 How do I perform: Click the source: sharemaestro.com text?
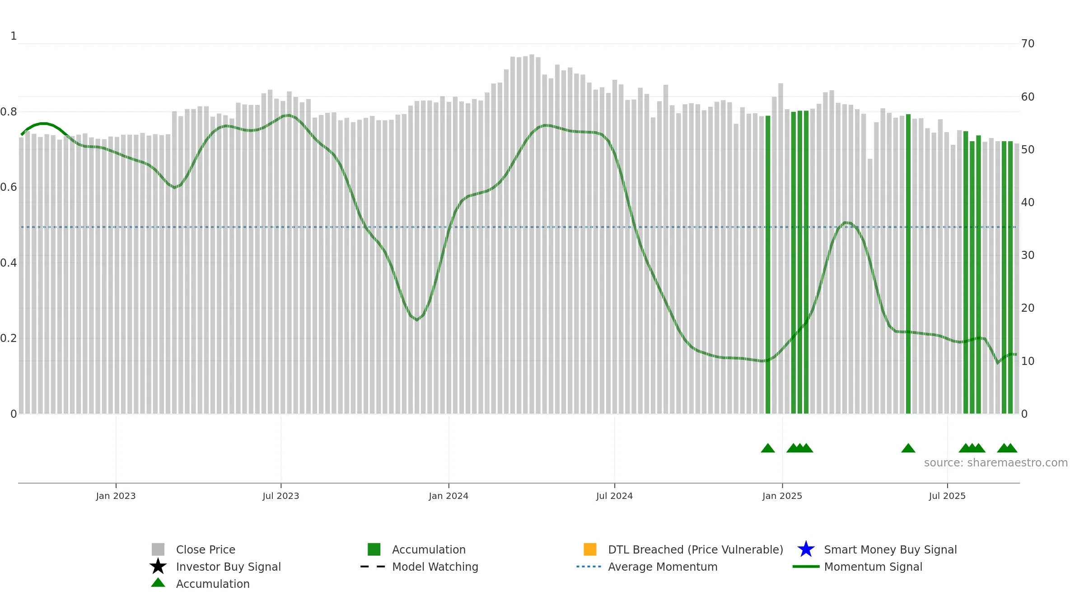click(996, 463)
